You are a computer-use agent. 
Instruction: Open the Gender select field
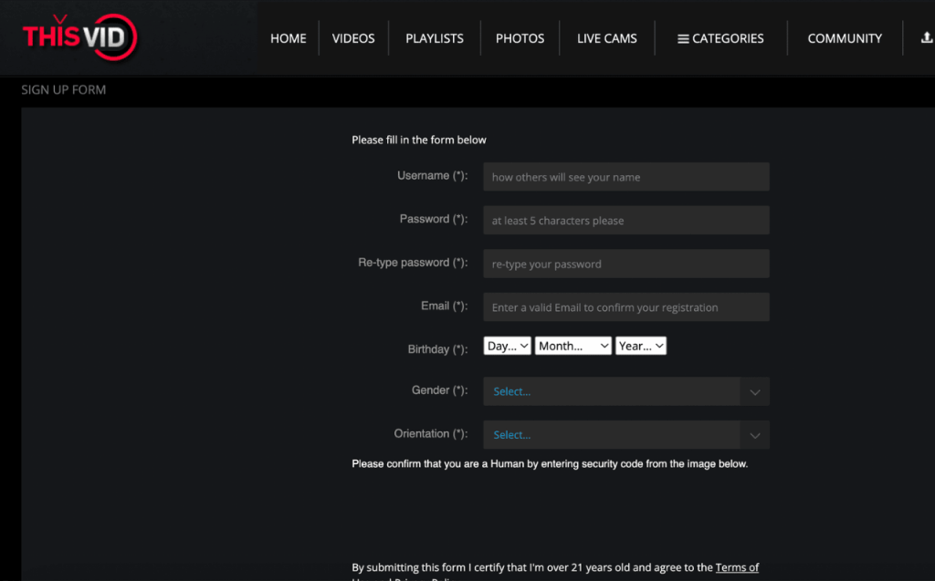point(612,391)
